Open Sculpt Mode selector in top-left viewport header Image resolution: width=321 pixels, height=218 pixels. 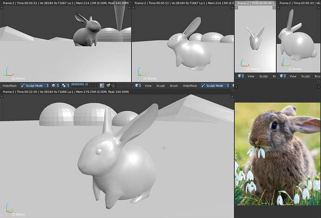[34, 85]
